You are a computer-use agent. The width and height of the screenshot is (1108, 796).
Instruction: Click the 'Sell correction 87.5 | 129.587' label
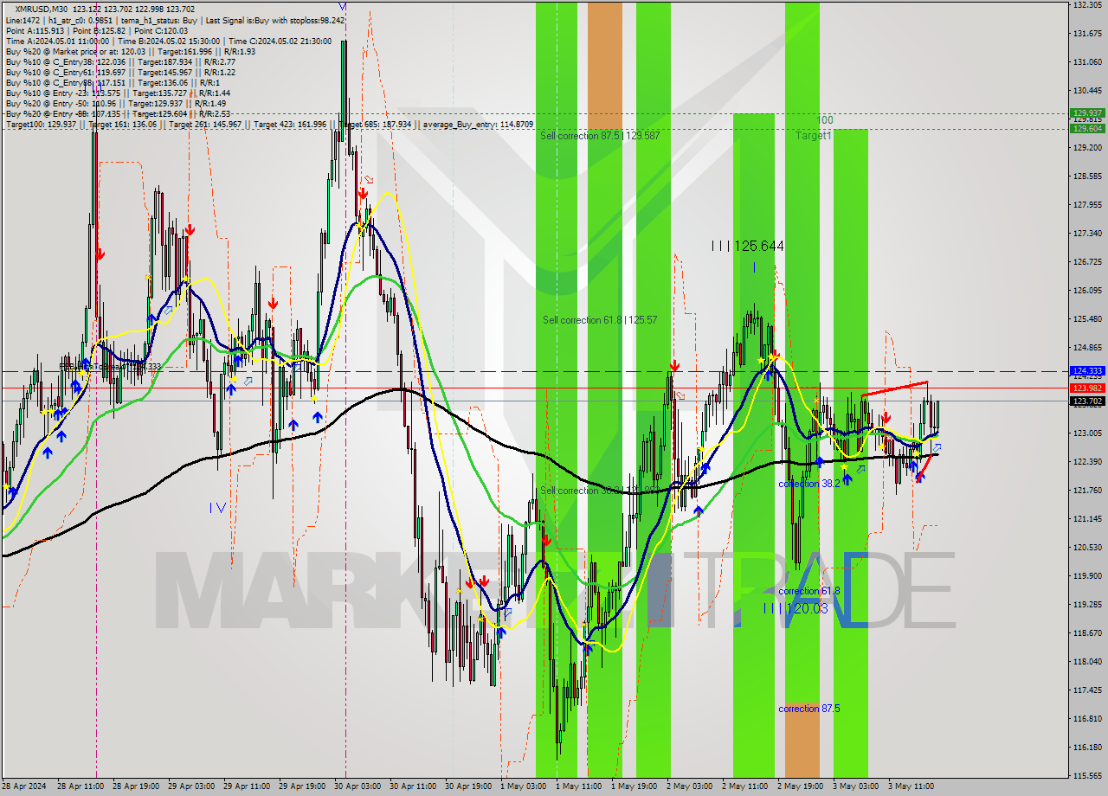[600, 136]
